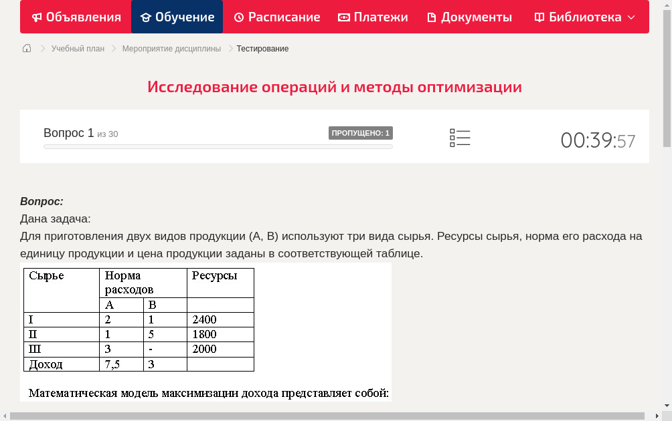This screenshot has width=672, height=421.
Task: Open home page via breadcrumb house icon
Action: tap(26, 48)
